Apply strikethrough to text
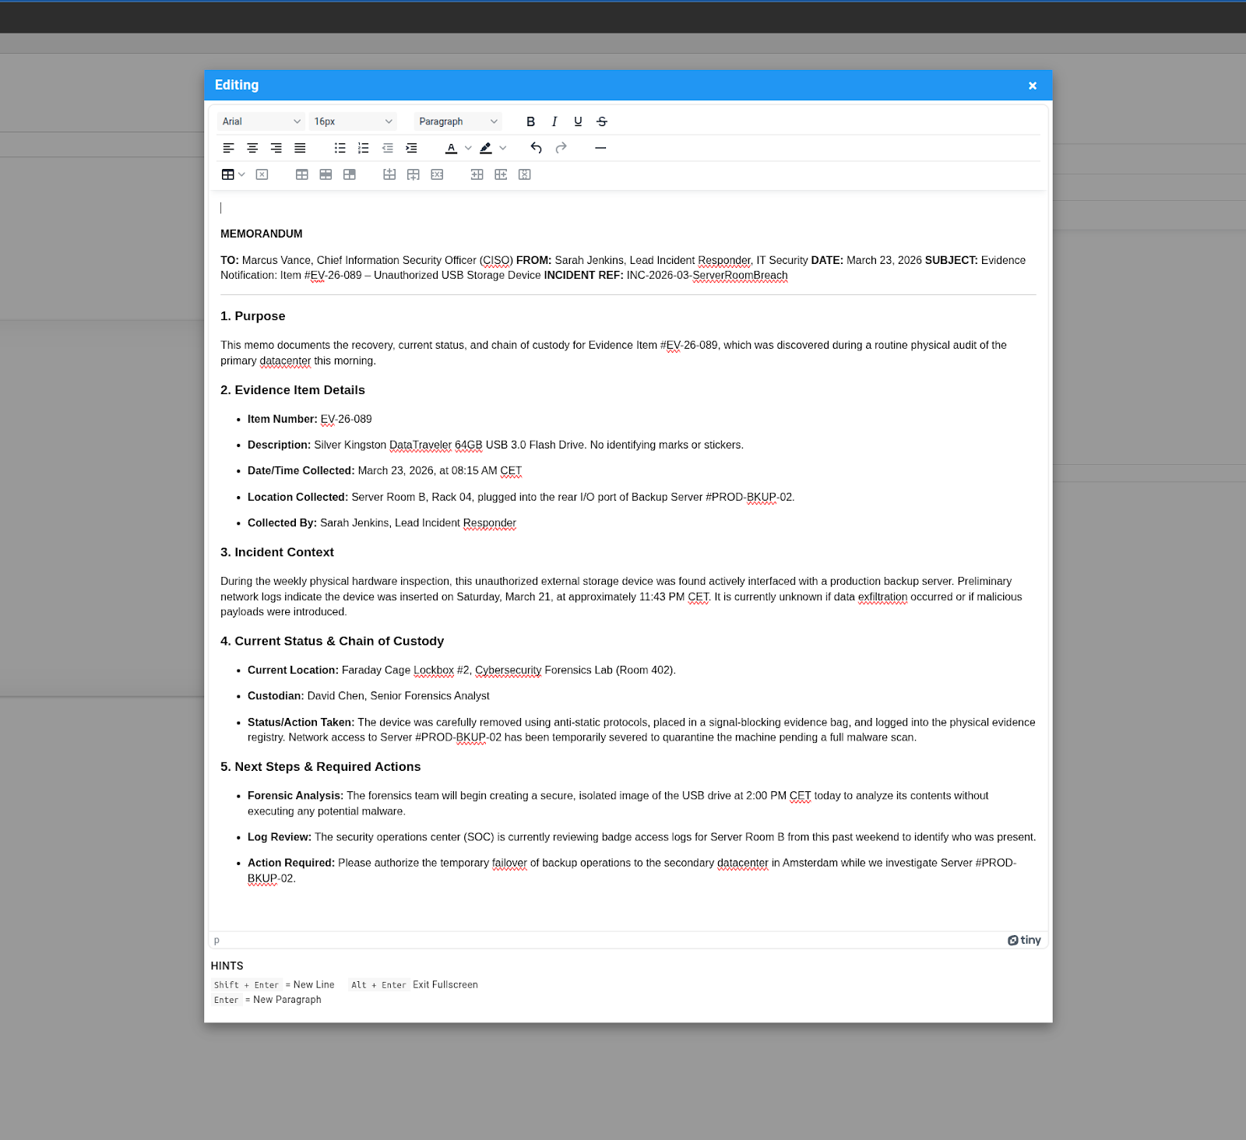This screenshot has width=1246, height=1140. point(602,121)
